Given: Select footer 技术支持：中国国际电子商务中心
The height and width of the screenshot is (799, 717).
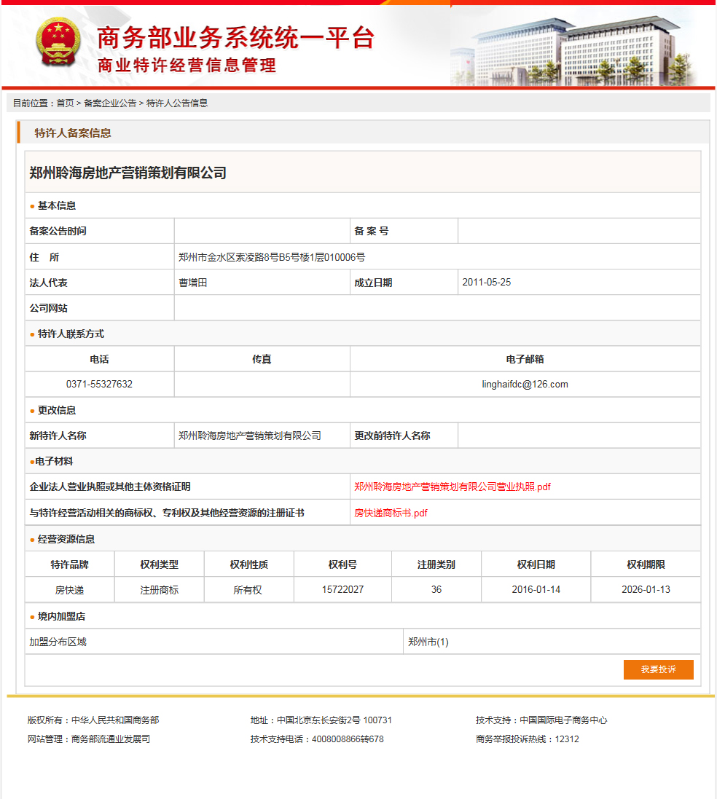Looking at the screenshot, I should 541,720.
